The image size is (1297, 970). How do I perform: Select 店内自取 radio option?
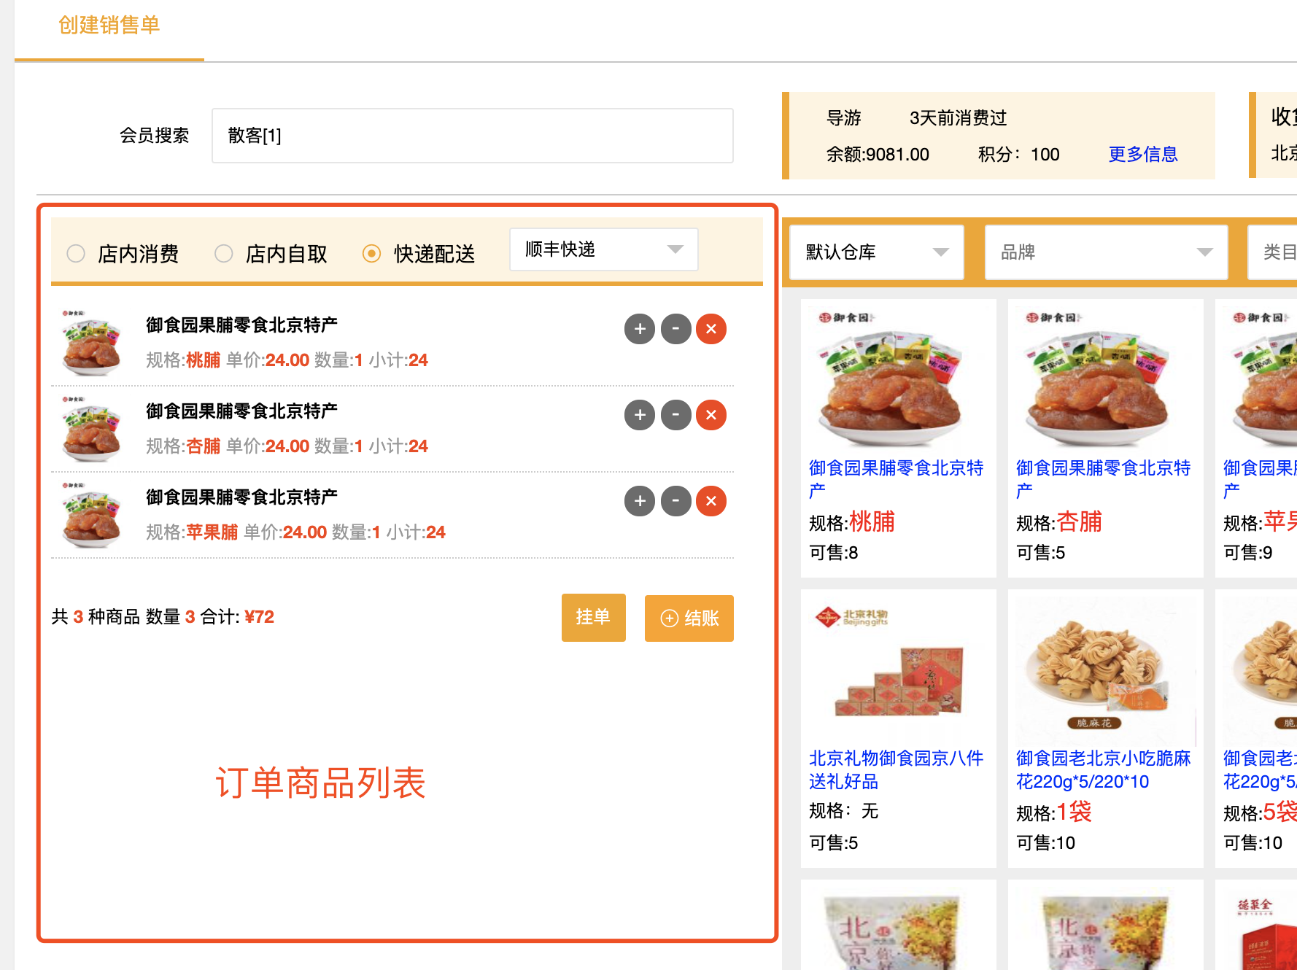click(x=224, y=254)
